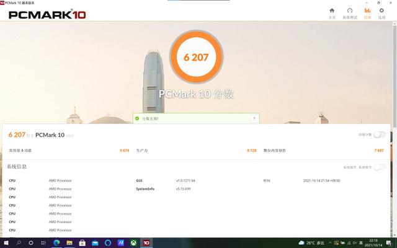Image resolution: width=397 pixels, height=248 pixels.
Task: Click the PCMark 10 taskbar icon
Action: [x=146, y=243]
